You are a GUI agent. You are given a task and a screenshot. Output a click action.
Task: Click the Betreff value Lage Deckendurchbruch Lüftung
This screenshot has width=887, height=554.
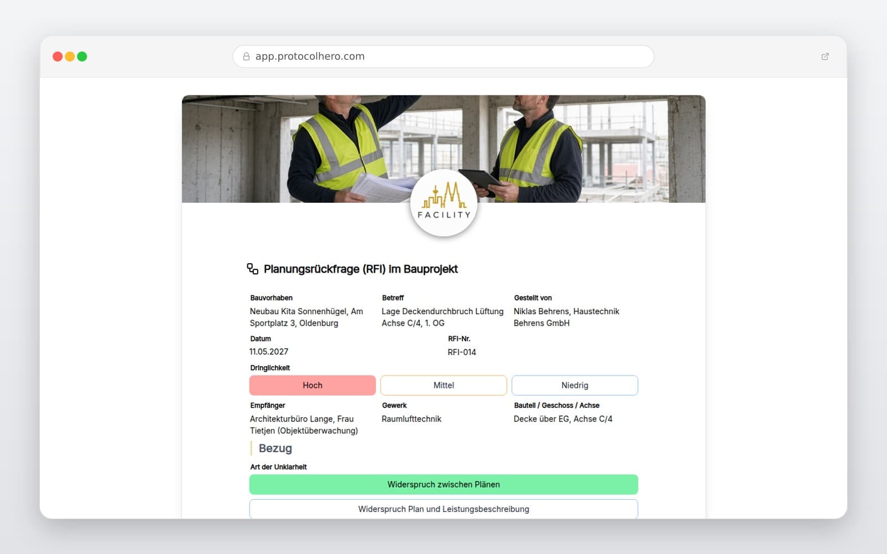click(442, 317)
